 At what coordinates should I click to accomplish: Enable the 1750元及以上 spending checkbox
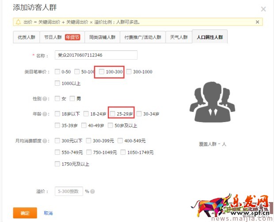(57, 164)
